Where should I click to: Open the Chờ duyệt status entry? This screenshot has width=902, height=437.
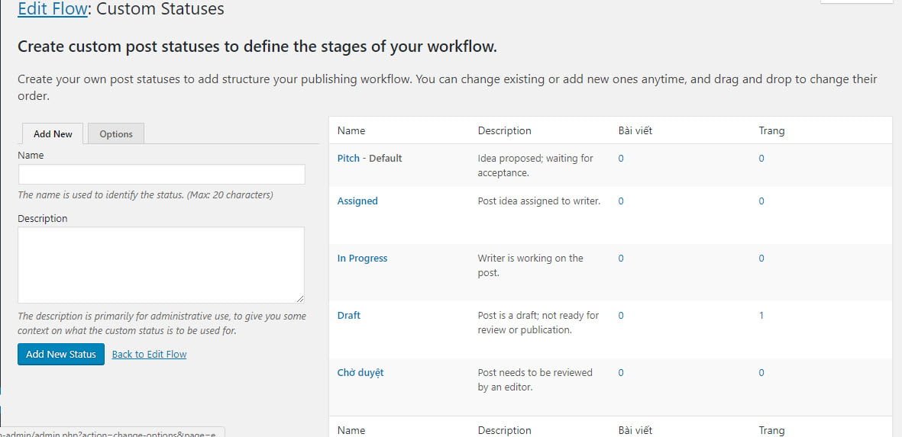(x=360, y=373)
